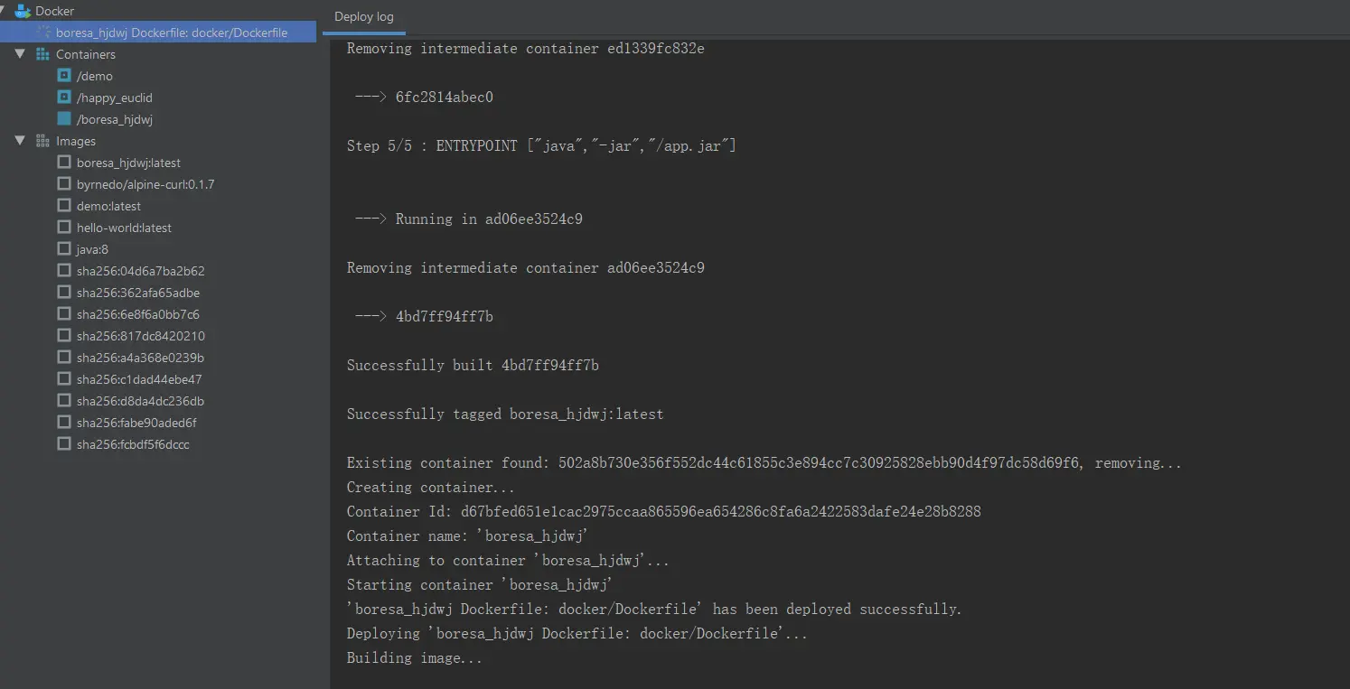Click the 'Starting container boresa_hjdwj' log line

pyautogui.click(x=480, y=584)
